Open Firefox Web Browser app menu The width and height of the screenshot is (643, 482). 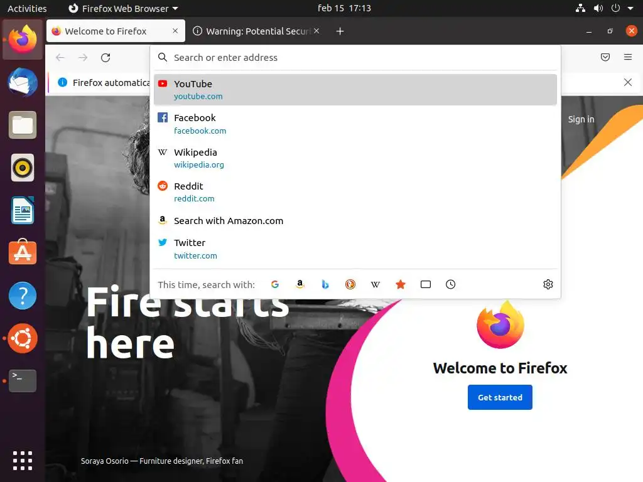(x=123, y=8)
